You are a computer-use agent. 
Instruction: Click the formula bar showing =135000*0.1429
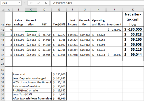pyautogui.click(x=97, y=3)
